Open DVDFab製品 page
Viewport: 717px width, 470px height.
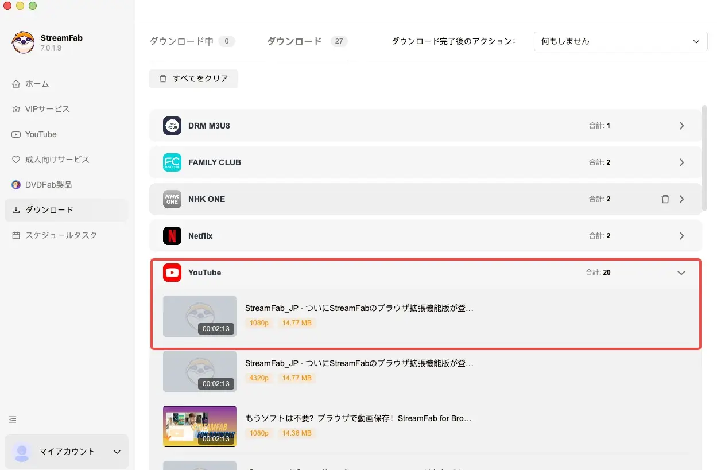(67, 185)
